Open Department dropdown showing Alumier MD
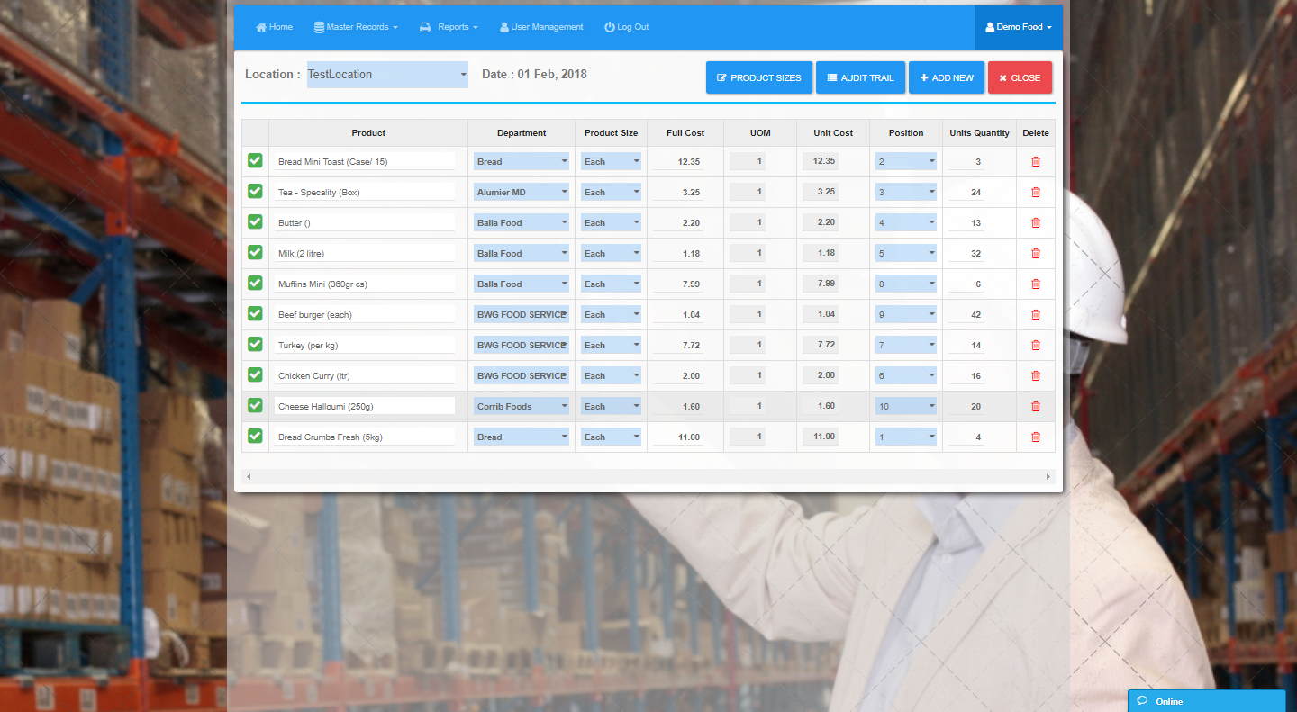The height and width of the screenshot is (712, 1297). (x=522, y=192)
